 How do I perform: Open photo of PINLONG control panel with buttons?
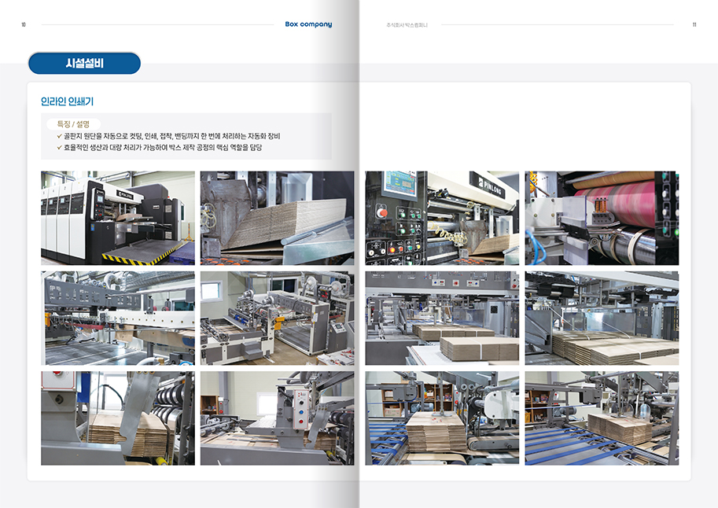(441, 218)
